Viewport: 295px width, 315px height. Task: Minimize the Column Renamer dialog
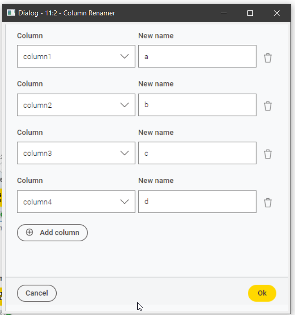coord(224,13)
